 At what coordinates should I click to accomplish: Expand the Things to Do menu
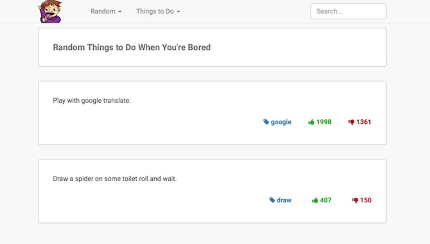pyautogui.click(x=158, y=11)
